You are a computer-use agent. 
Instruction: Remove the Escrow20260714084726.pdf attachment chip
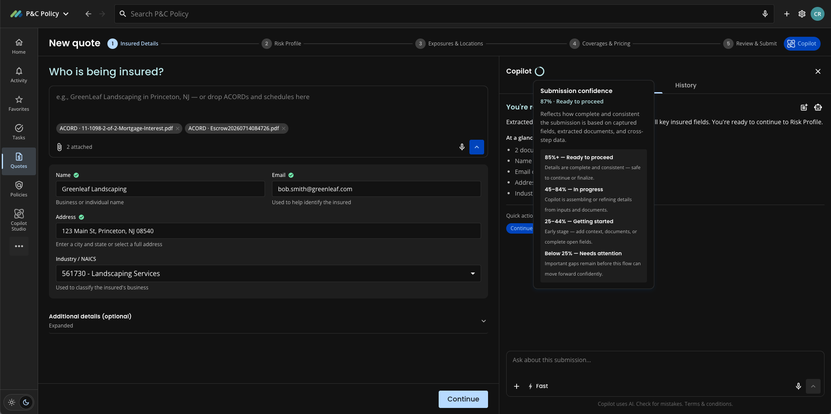pyautogui.click(x=284, y=128)
